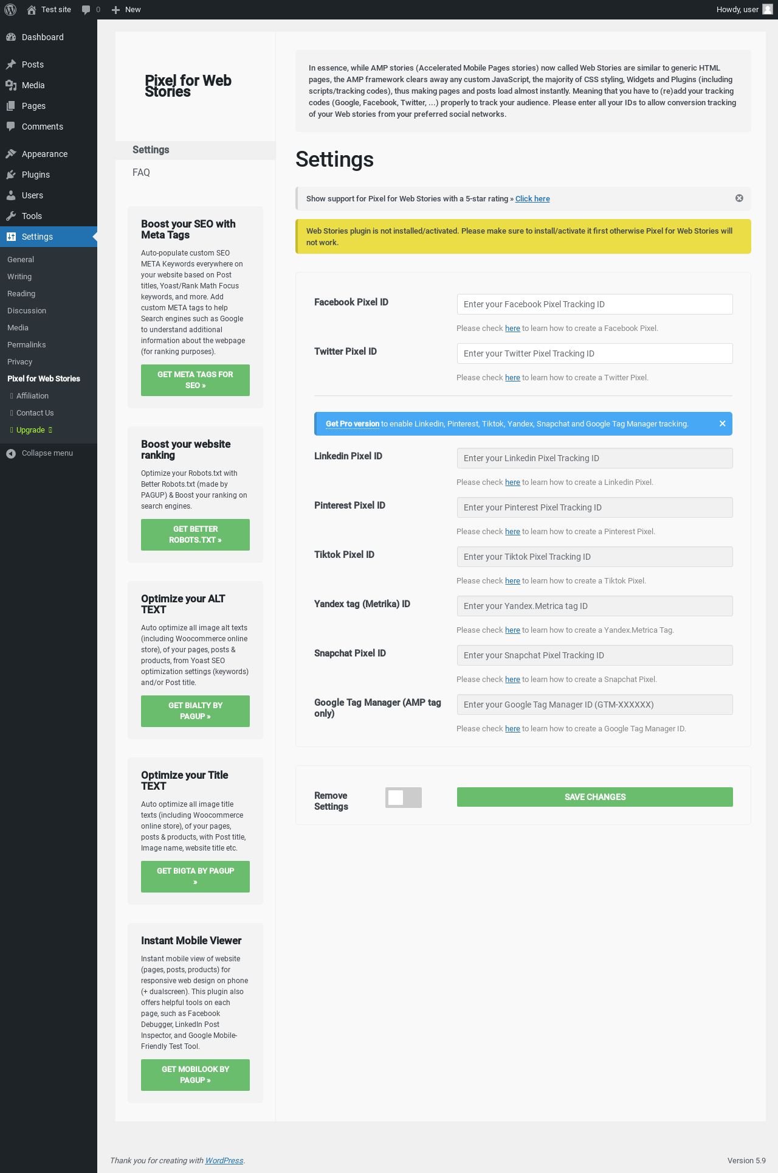Open the Test site home icon
Screen dimensions: 778x1173
(32, 10)
